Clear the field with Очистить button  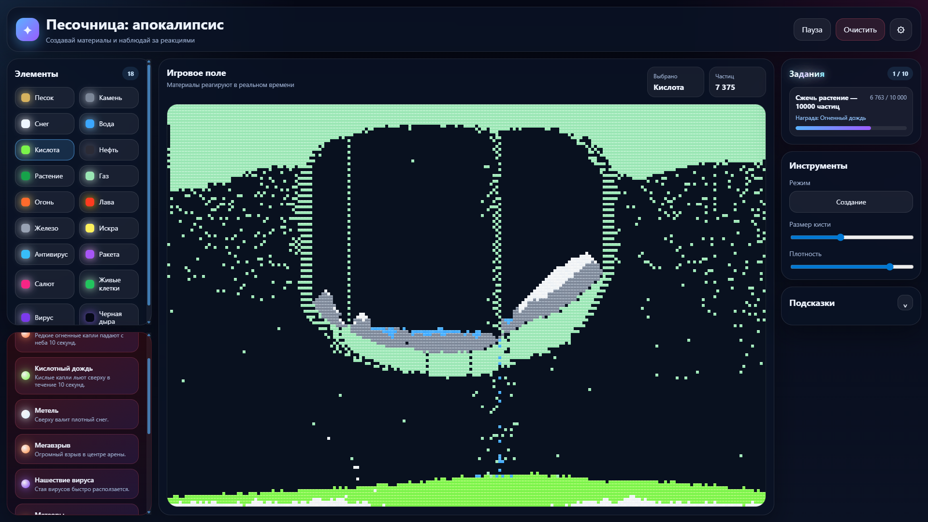click(x=860, y=29)
